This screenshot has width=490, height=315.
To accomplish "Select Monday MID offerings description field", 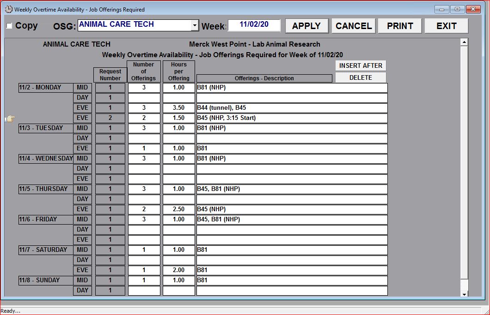I will pos(291,88).
